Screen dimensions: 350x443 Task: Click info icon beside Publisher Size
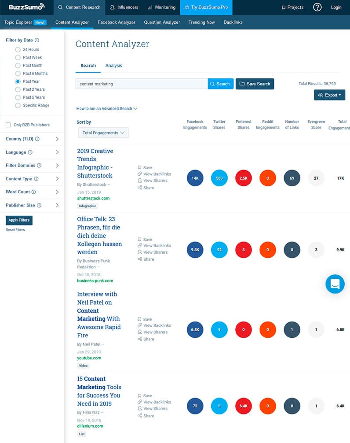(x=39, y=205)
